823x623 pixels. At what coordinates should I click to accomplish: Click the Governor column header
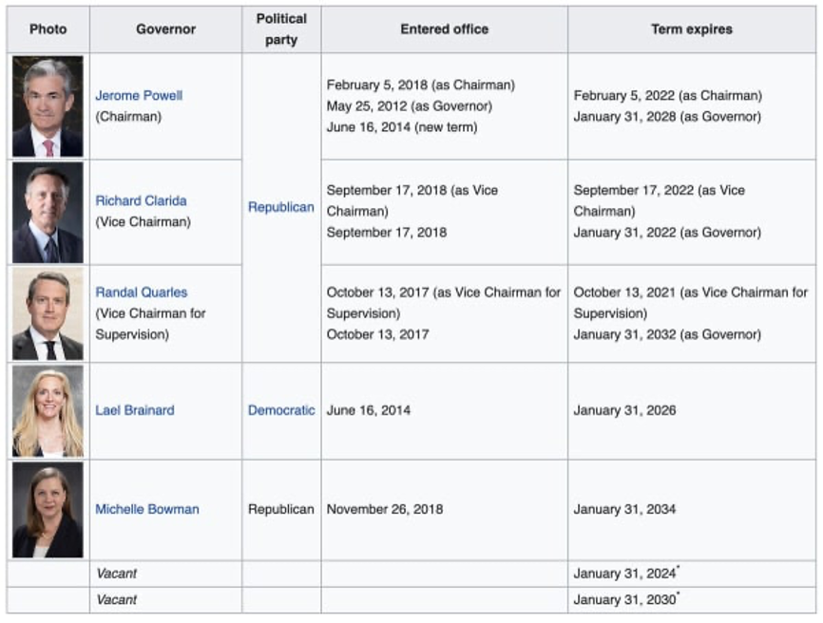click(166, 29)
